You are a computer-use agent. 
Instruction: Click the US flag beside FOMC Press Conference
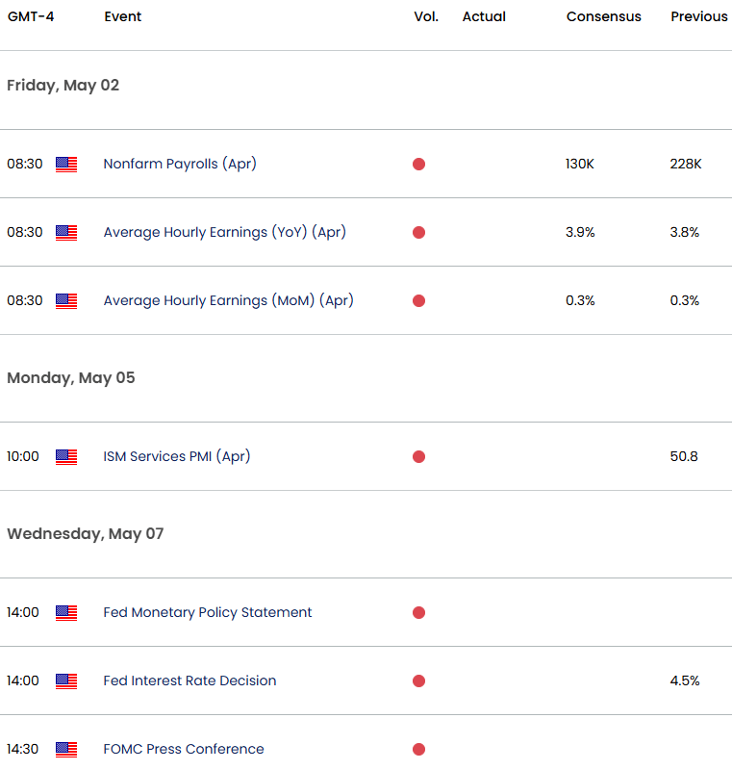[x=65, y=749]
